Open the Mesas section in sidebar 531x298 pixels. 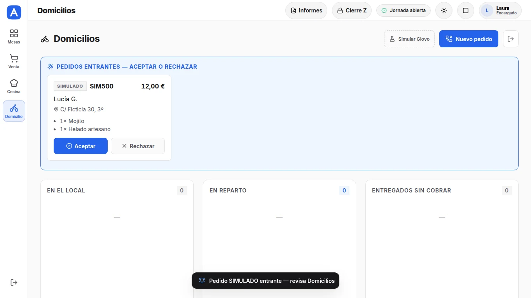(14, 36)
